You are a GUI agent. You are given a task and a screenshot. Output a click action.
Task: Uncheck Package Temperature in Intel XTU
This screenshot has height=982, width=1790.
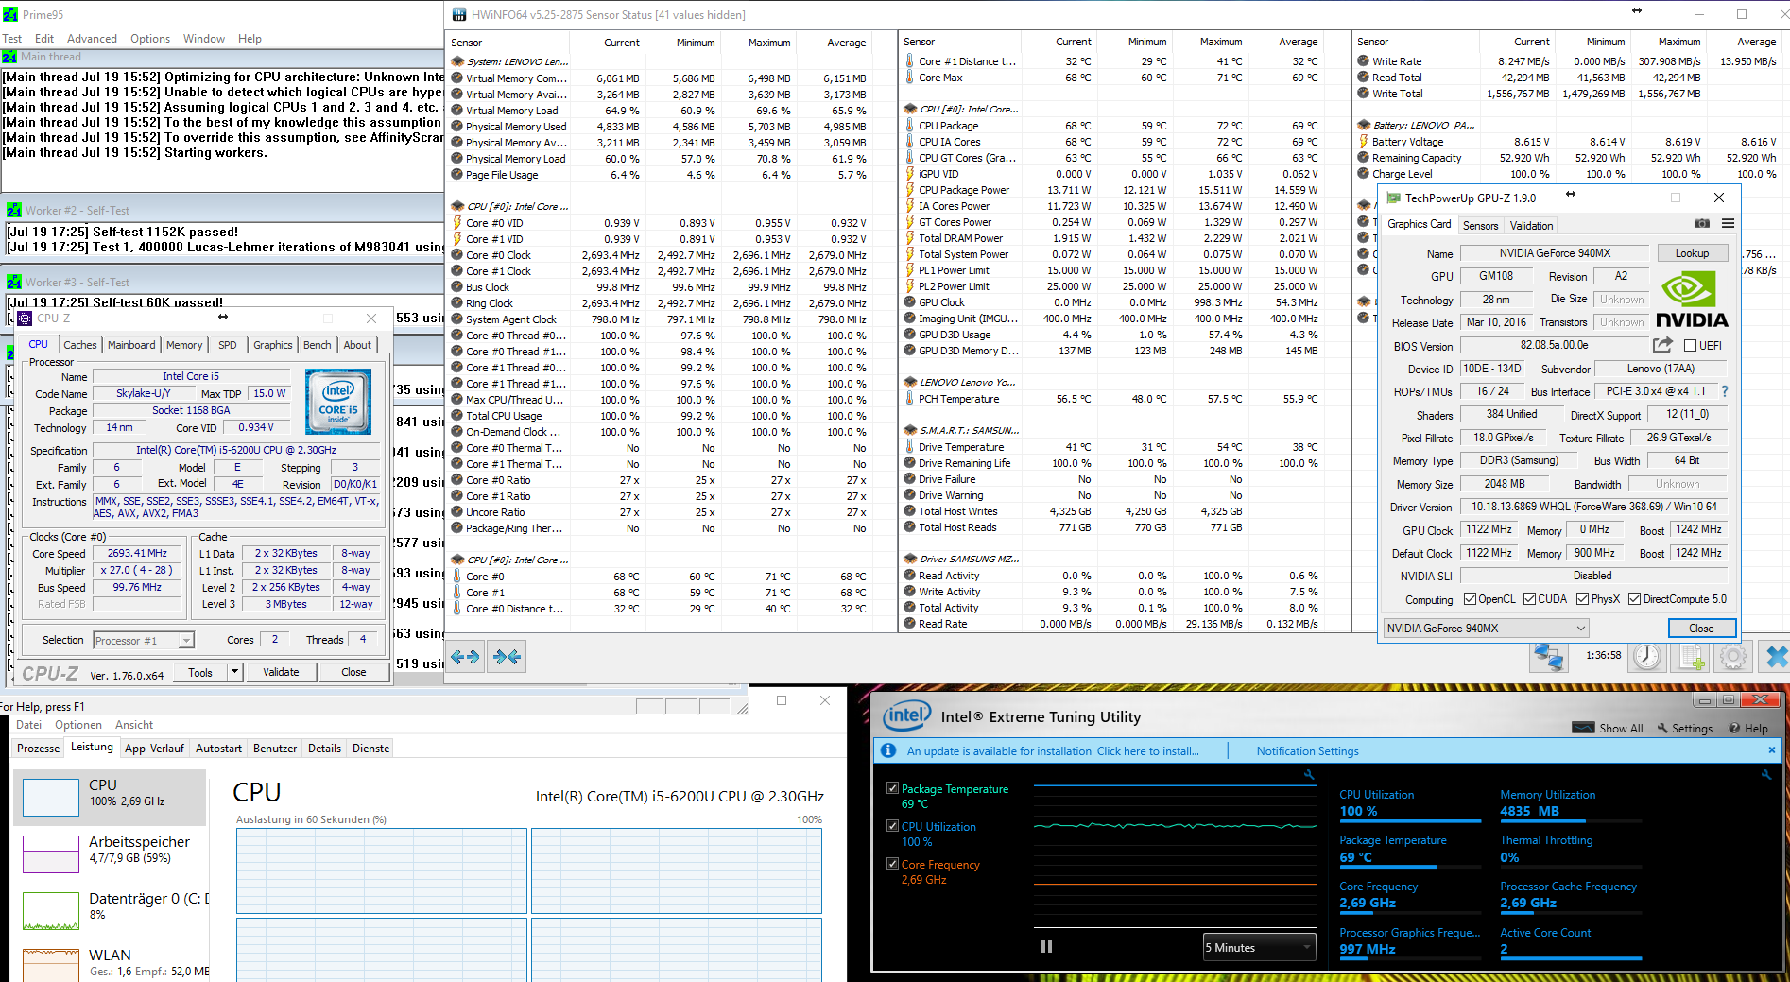[x=892, y=788]
